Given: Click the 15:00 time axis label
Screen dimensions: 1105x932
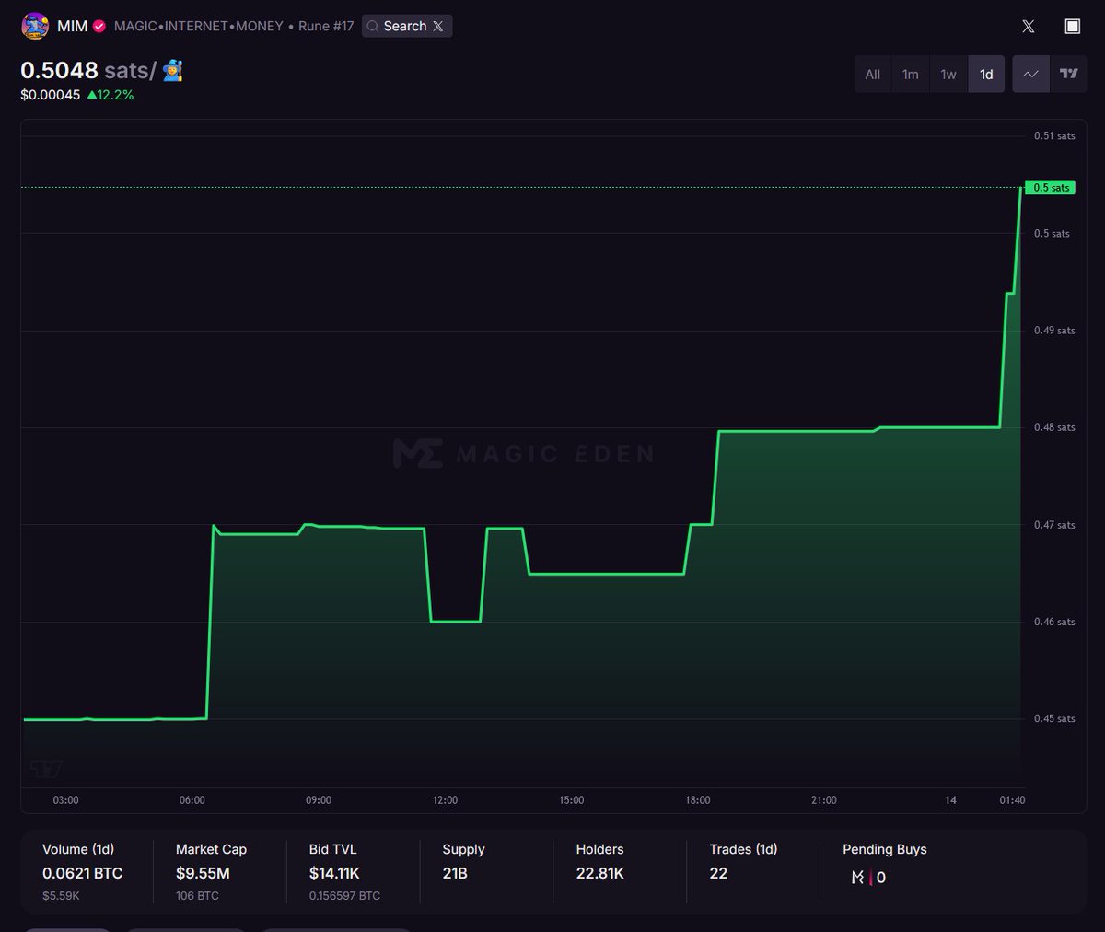Looking at the screenshot, I should (571, 800).
